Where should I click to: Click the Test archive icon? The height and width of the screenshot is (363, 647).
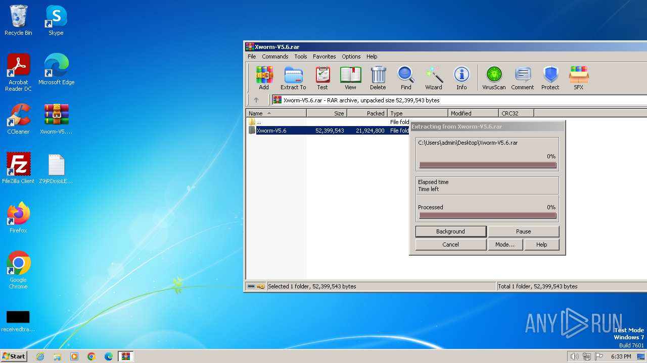click(x=322, y=78)
